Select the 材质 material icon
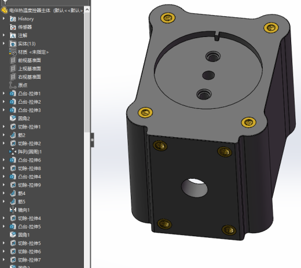 pyautogui.click(x=13, y=52)
